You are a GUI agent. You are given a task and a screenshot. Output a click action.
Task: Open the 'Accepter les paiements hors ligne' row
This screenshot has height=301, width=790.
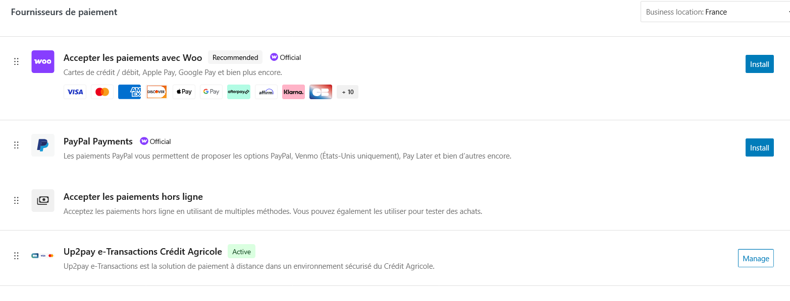point(395,203)
